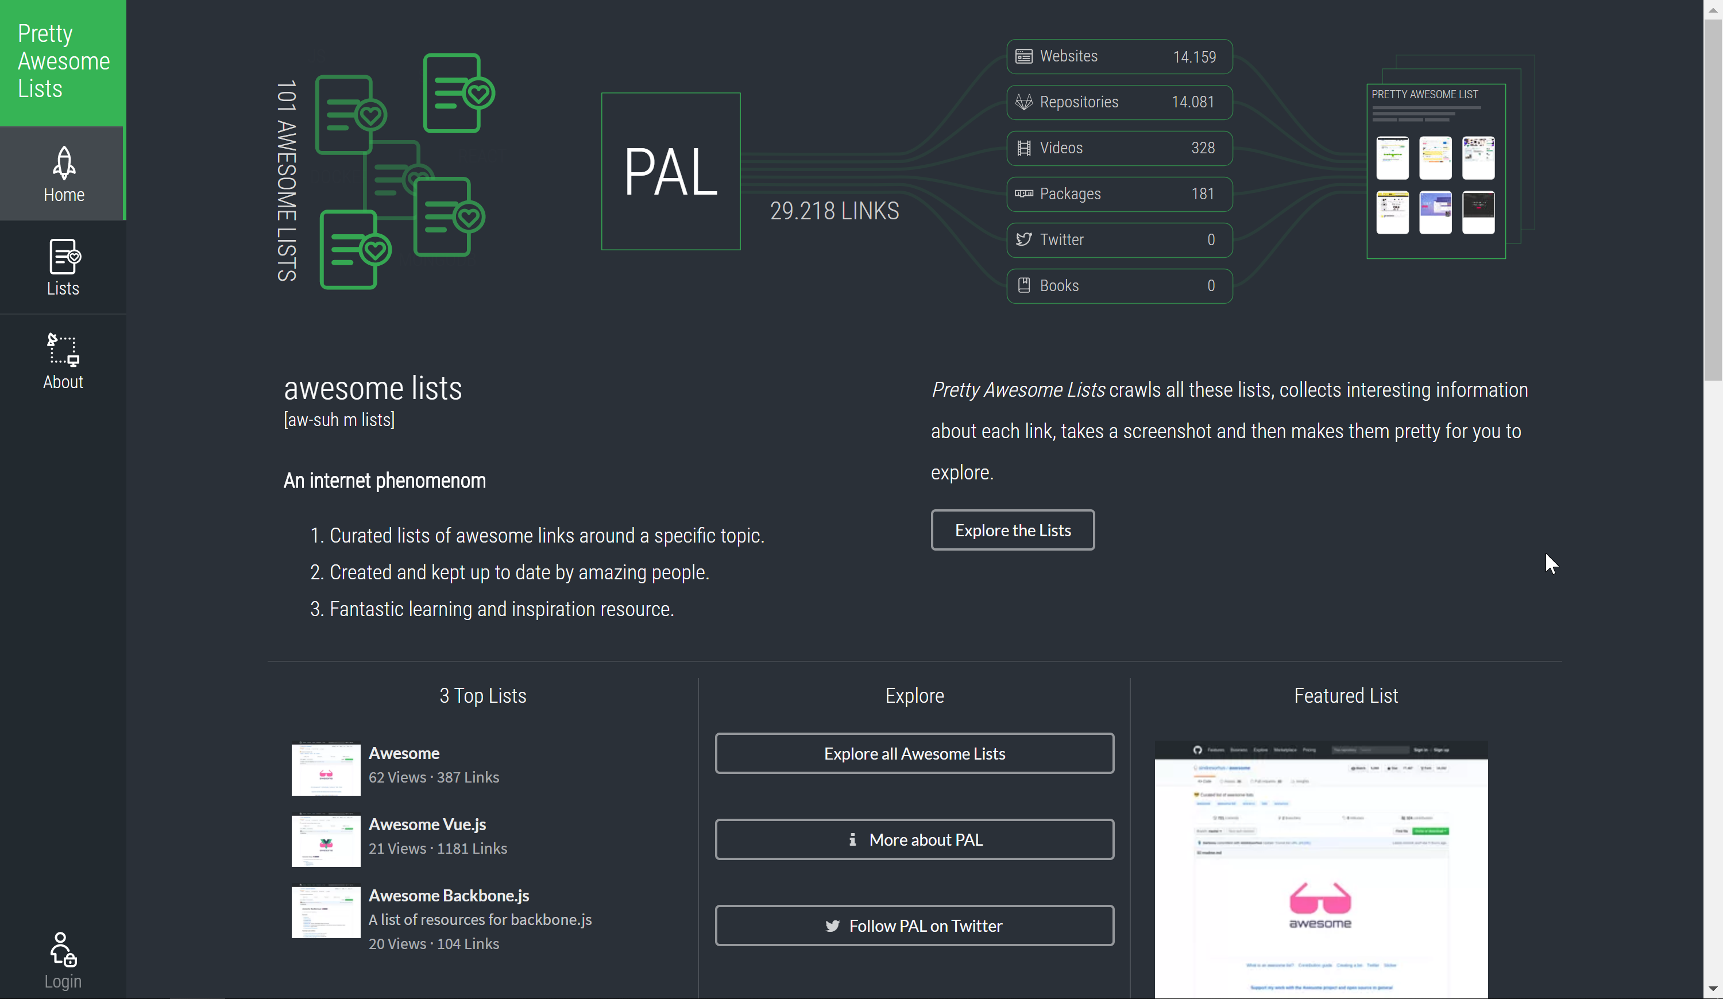The height and width of the screenshot is (999, 1723).
Task: Open the Awesome Vue.js list link
Action: (427, 824)
